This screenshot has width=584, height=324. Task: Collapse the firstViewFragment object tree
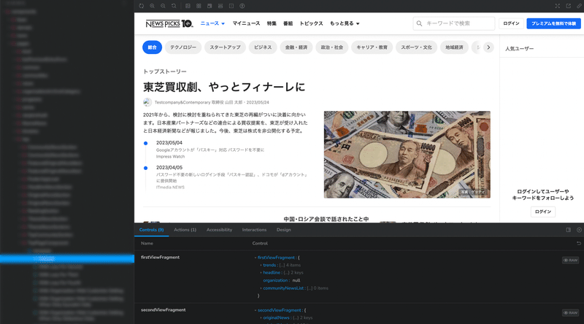click(x=255, y=258)
